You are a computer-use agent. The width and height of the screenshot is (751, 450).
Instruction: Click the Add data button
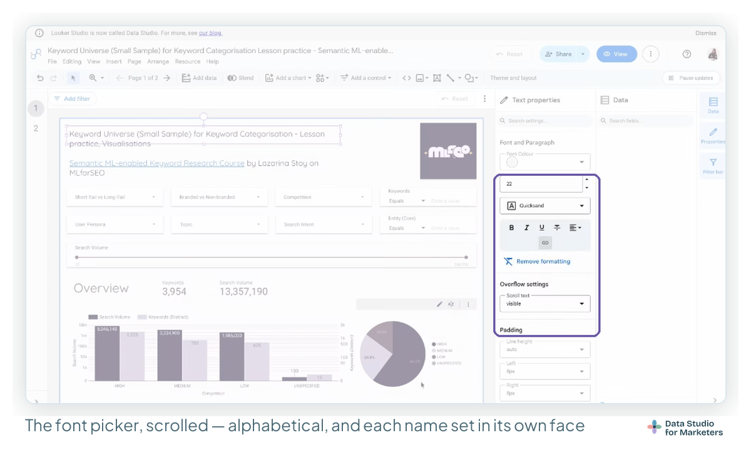199,78
